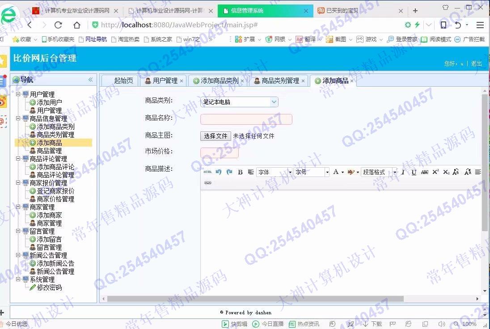The image size is (490, 329).
Task: Click the 商品名称 input field
Action: [246, 119]
